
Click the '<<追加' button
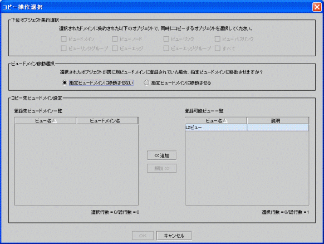[162, 155]
